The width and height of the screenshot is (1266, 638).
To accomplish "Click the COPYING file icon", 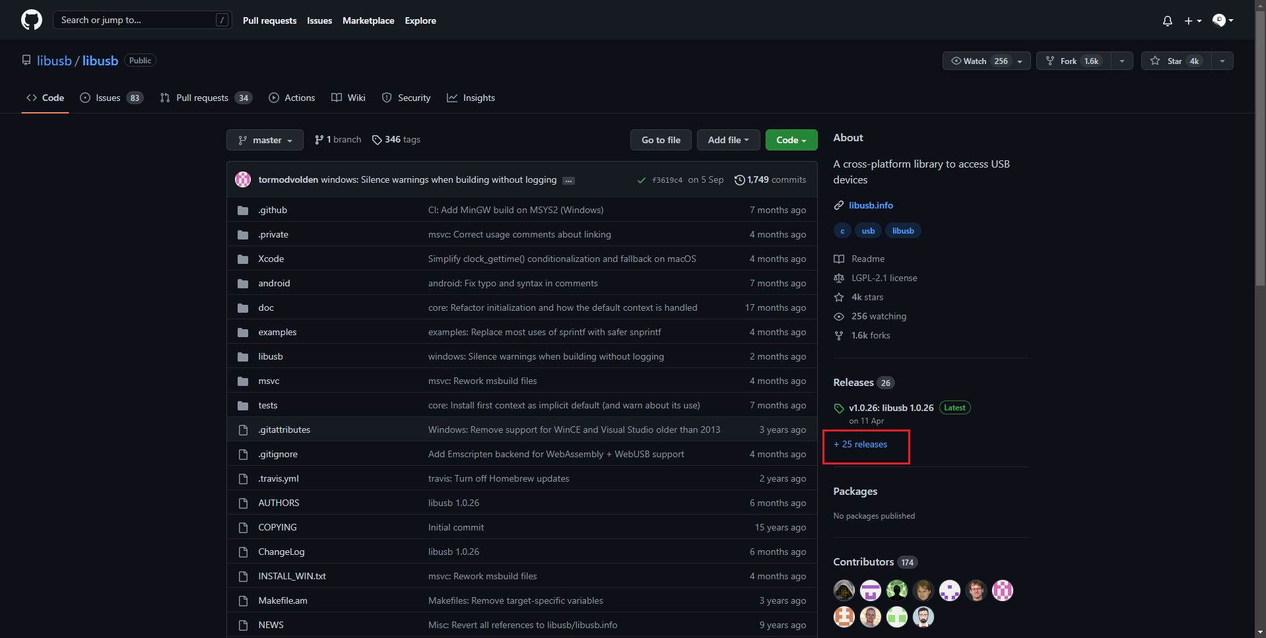I will pos(243,528).
